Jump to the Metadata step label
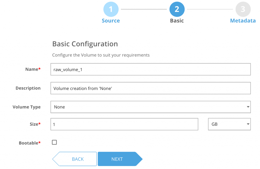Viewport: 260px width, 169px height. pos(243,21)
